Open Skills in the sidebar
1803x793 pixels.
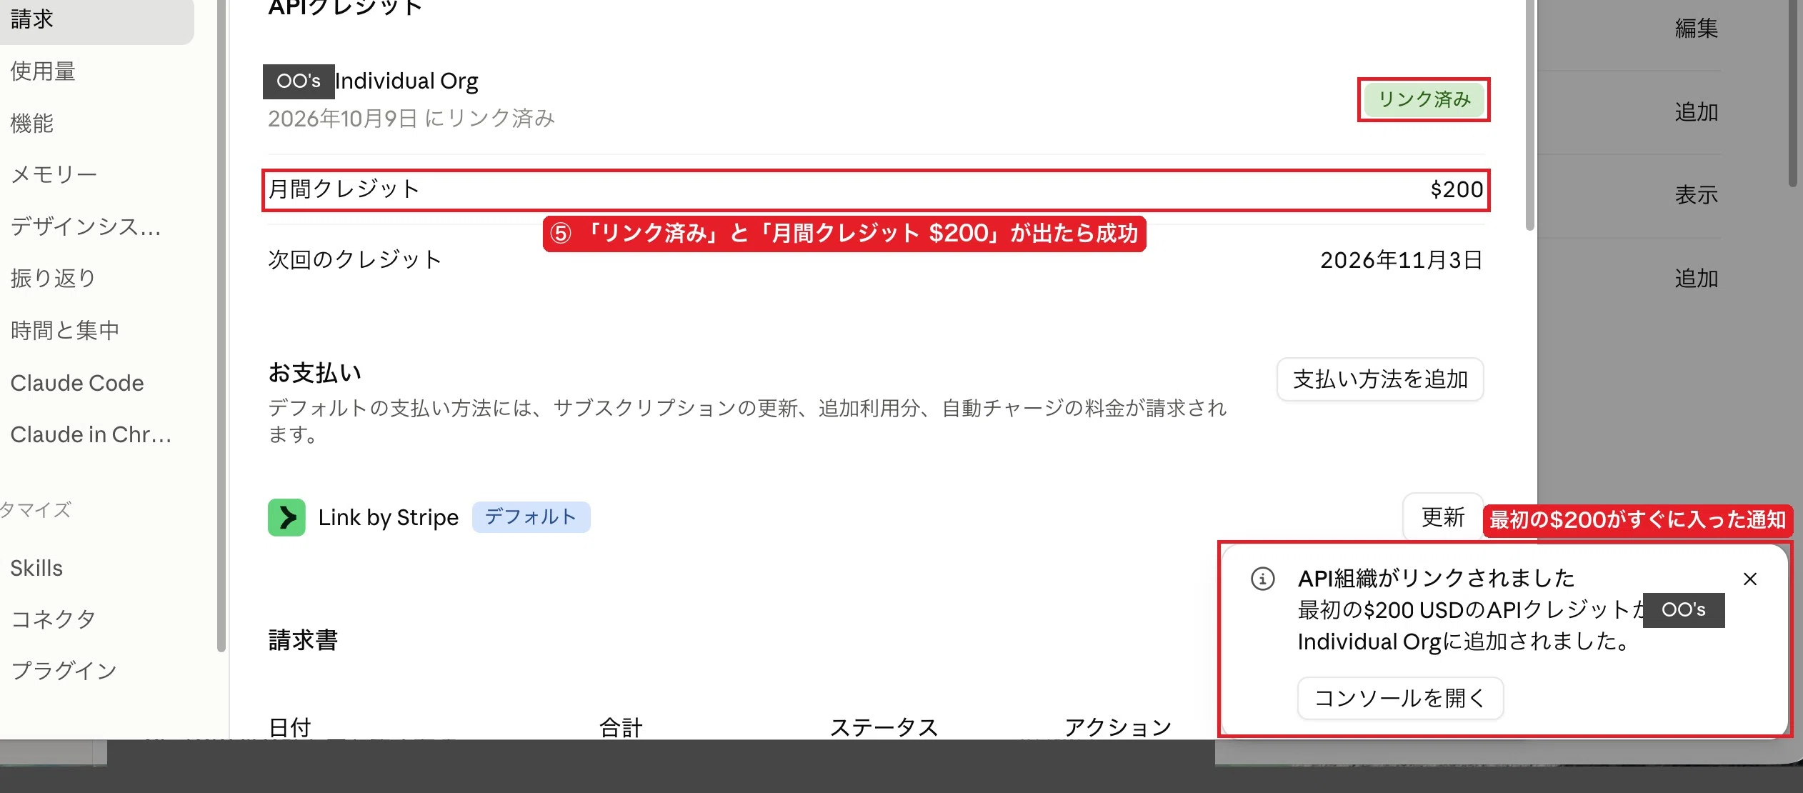coord(36,568)
